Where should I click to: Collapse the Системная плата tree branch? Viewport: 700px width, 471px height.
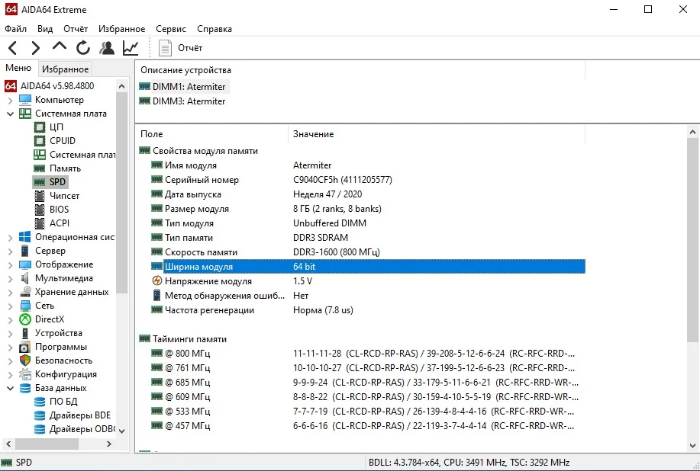coord(10,114)
